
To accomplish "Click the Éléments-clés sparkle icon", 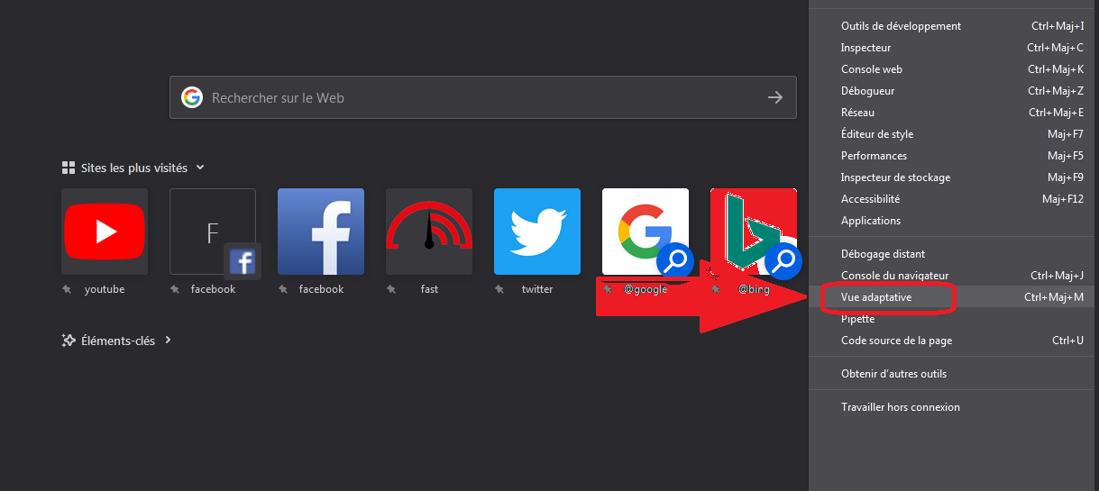I will click(69, 341).
